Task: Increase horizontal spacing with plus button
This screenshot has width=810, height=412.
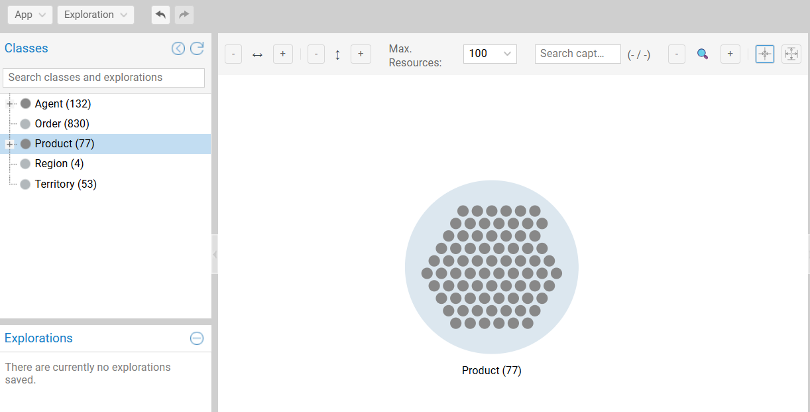Action: [282, 54]
